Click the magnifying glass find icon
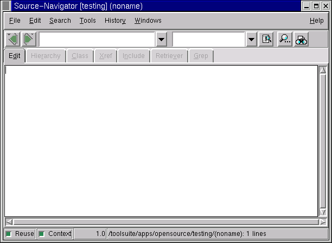332x243 pixels. point(285,39)
